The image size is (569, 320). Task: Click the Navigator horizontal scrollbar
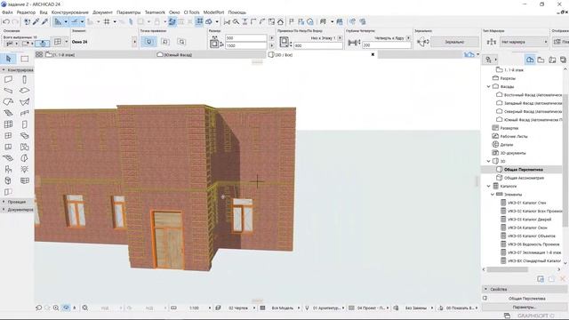tap(507, 269)
